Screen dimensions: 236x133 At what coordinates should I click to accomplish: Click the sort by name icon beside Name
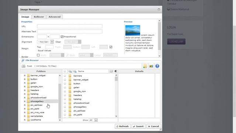click(75, 71)
